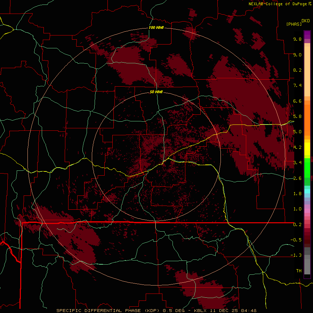Viewport: 313px width, 313px height.
Task: Click the 9.8 scale value
Action: coord(297,39)
